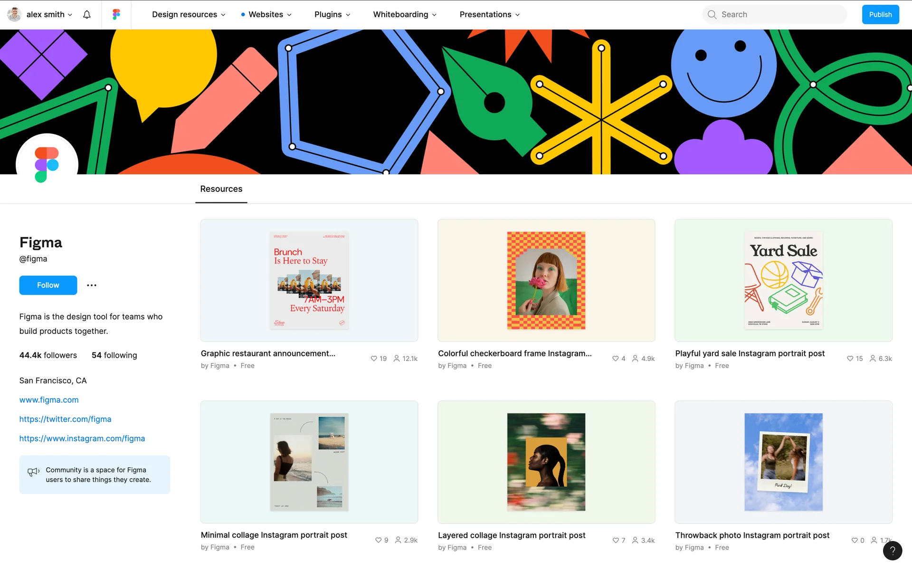Click heart icon on Colorful checkerboard frame post
912x570 pixels.
(x=615, y=359)
